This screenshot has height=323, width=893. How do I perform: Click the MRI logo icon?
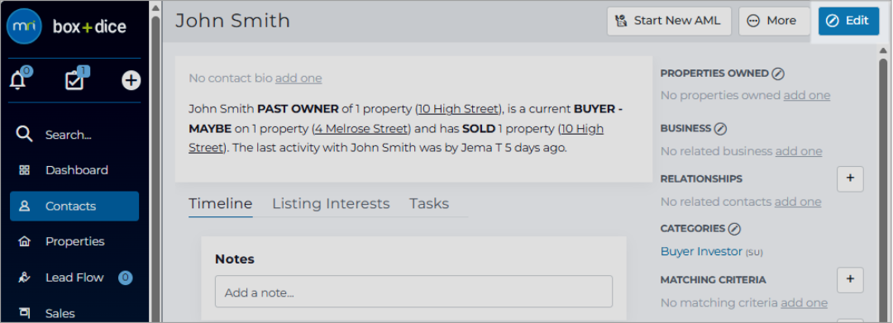pyautogui.click(x=24, y=26)
